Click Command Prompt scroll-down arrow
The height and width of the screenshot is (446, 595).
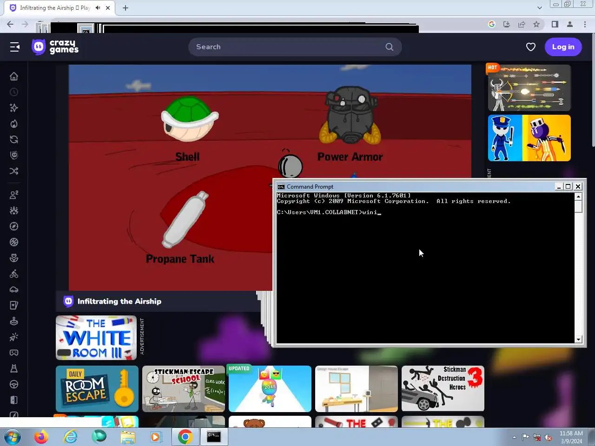pos(578,340)
